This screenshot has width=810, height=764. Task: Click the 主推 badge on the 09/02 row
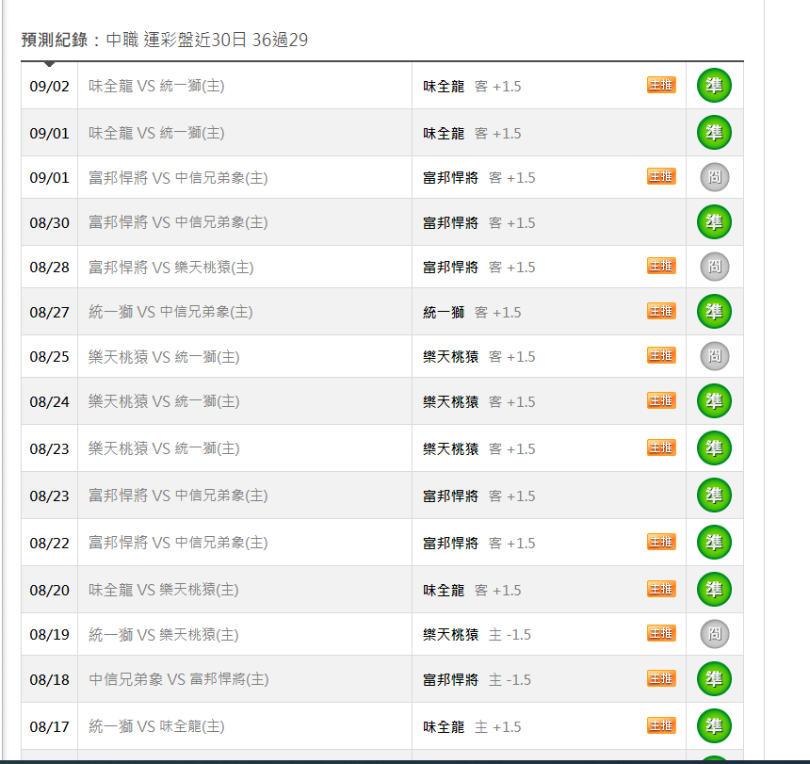[x=661, y=85]
